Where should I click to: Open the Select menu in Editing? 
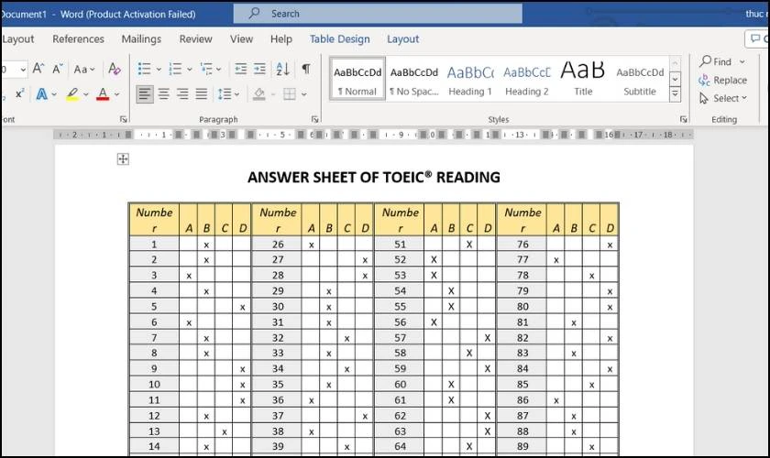[723, 98]
